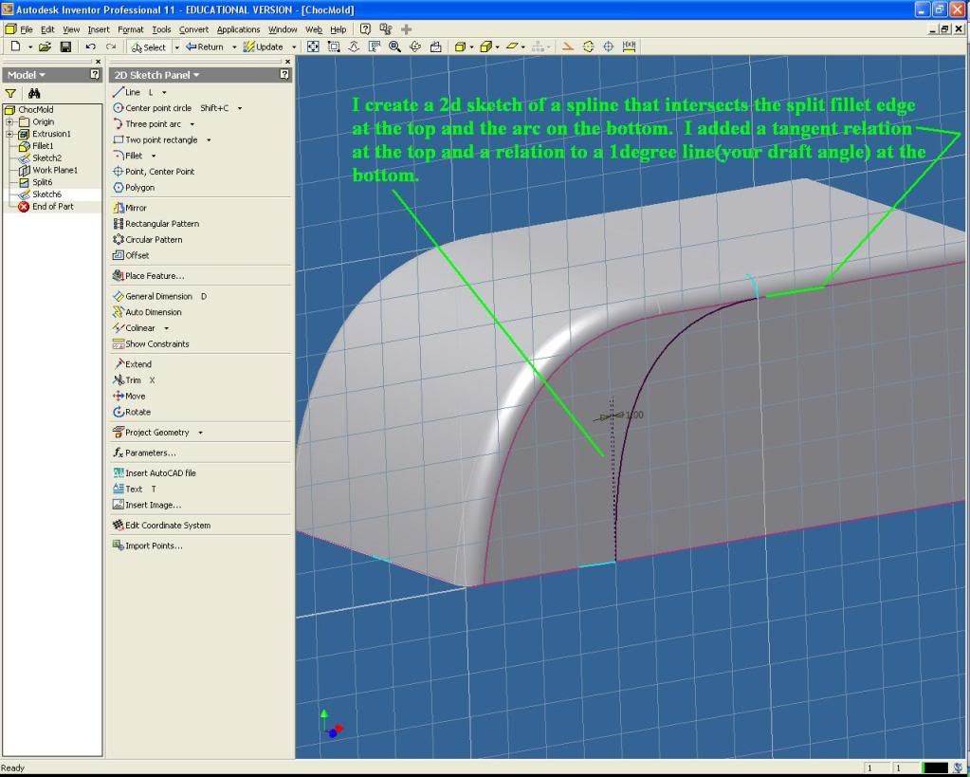The image size is (970, 777).
Task: Open the Convert menu
Action: tap(193, 29)
